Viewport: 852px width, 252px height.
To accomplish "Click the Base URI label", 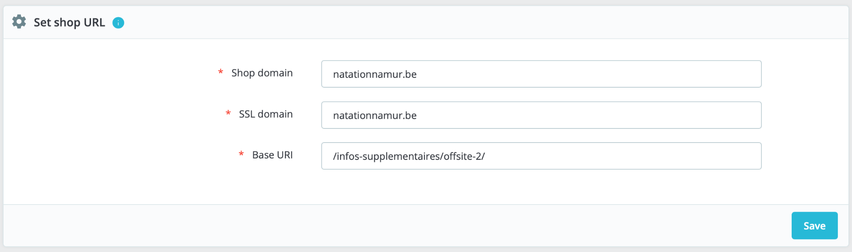I will tap(272, 155).
